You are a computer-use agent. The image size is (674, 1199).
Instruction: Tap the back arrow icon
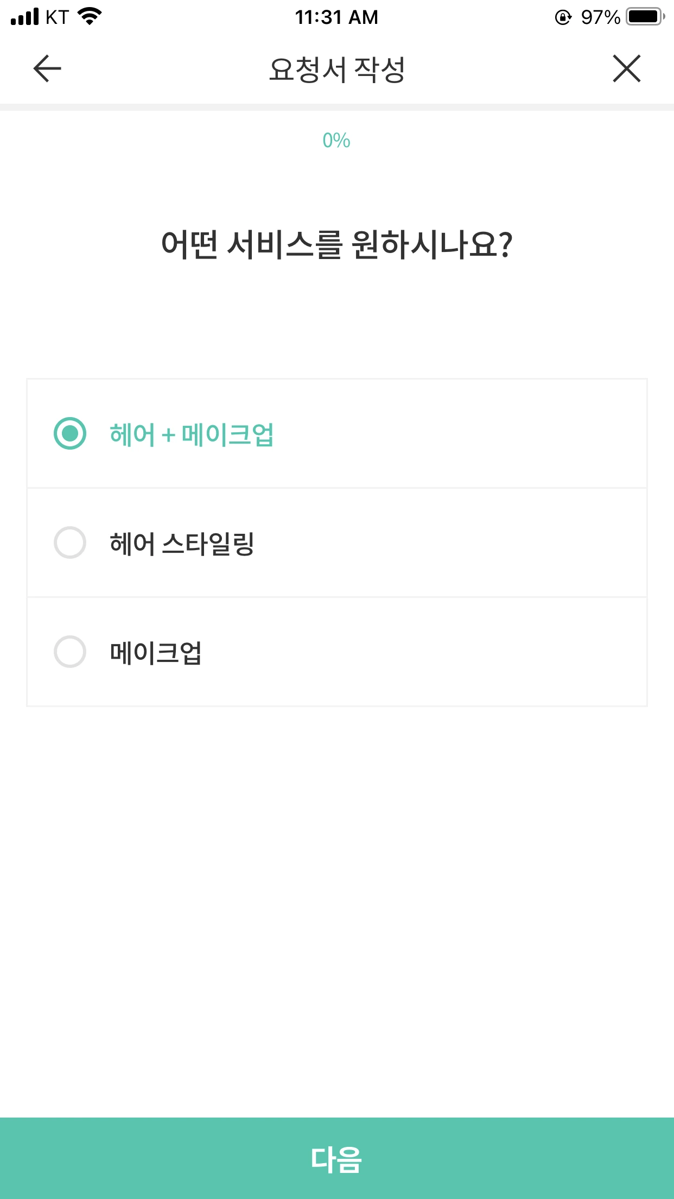point(47,69)
